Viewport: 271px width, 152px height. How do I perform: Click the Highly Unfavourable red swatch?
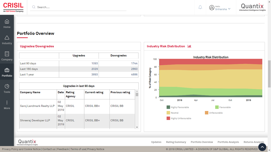(168, 118)
